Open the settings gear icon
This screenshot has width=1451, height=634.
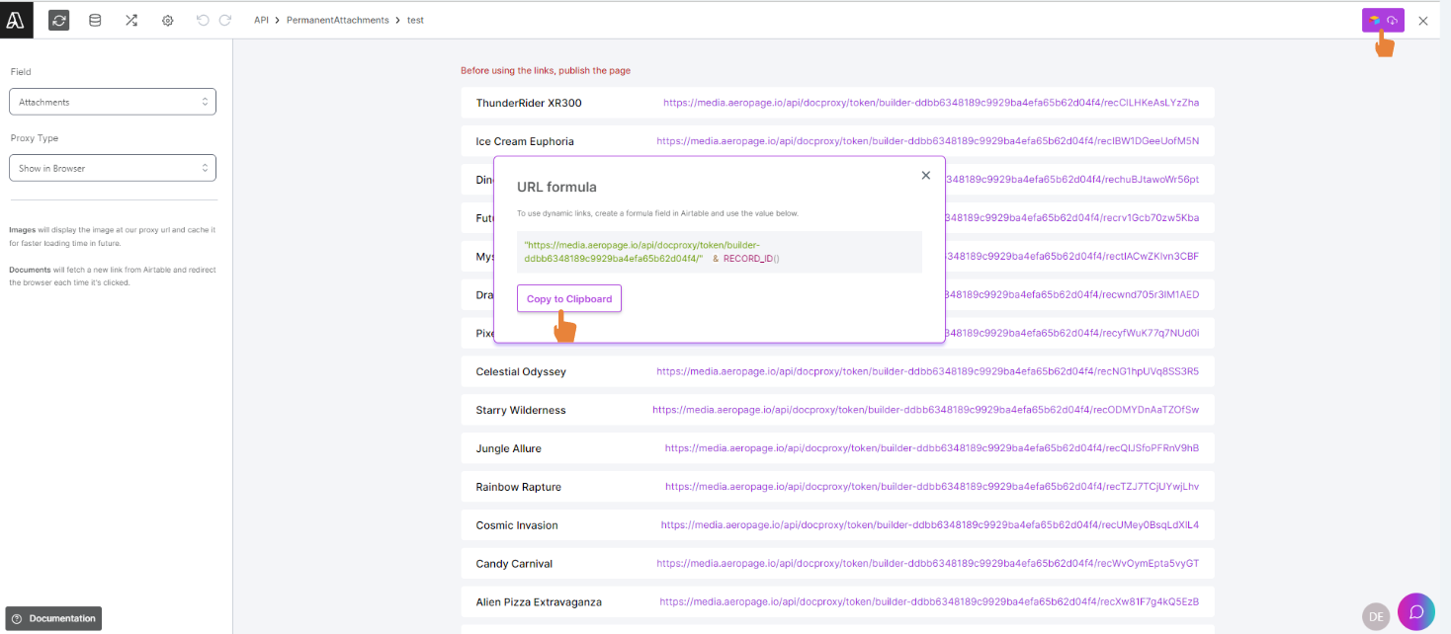tap(168, 20)
